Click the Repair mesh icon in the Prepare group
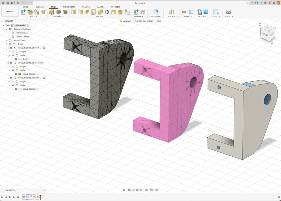The width and height of the screenshot is (281, 201). pyautogui.click(x=52, y=12)
